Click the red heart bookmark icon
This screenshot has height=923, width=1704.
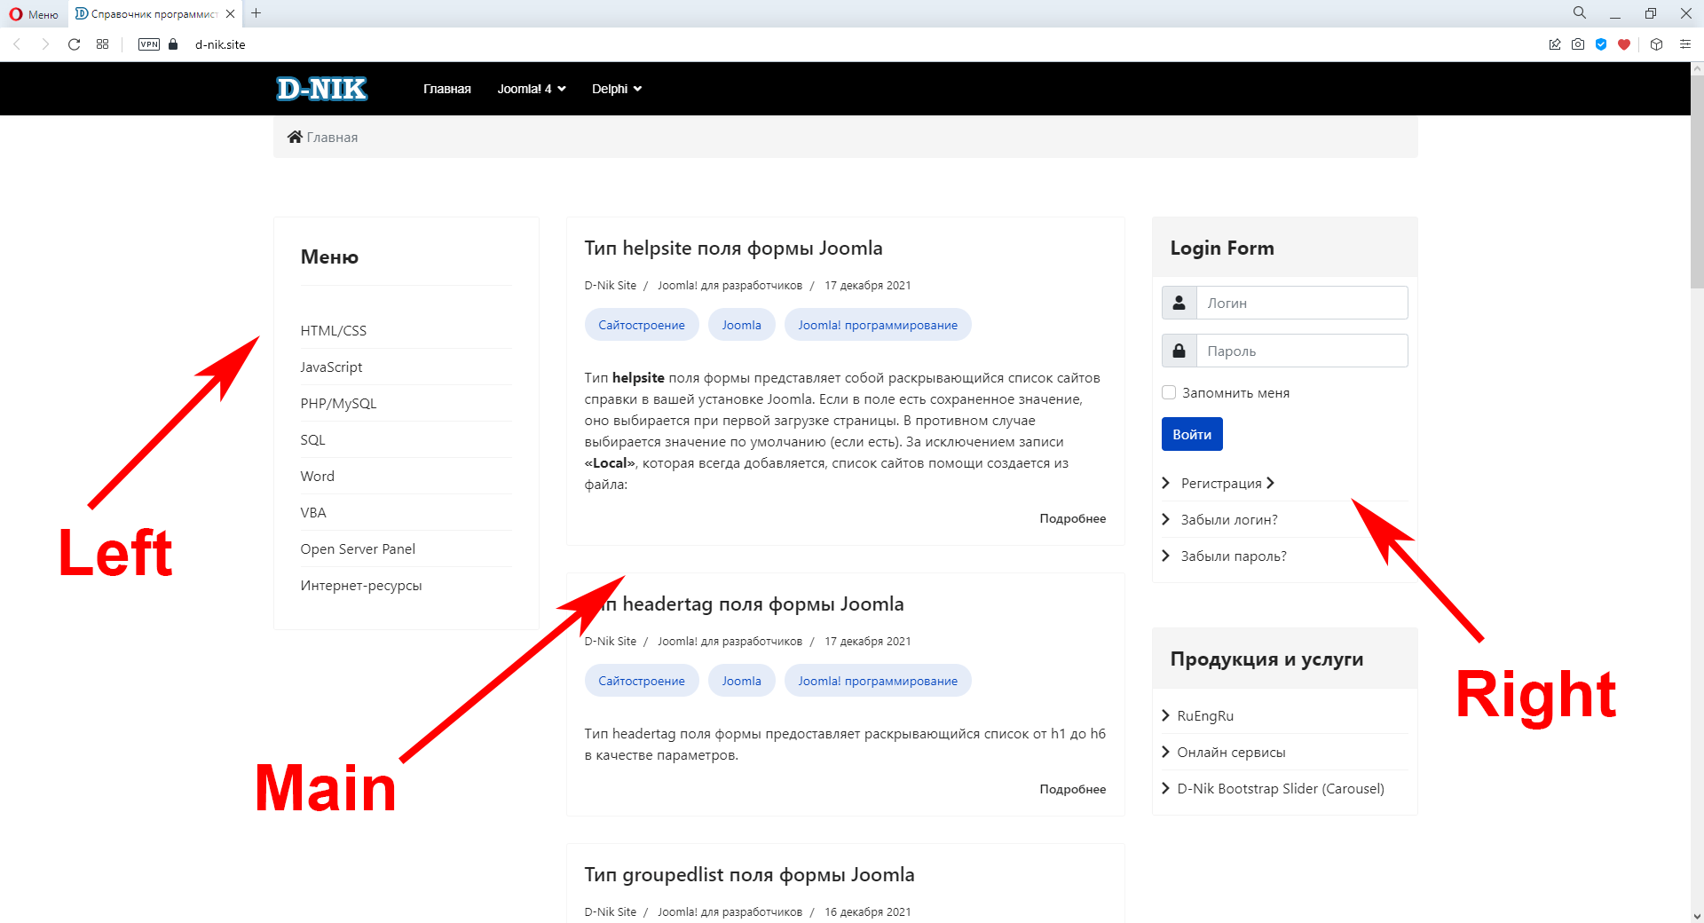click(1624, 44)
